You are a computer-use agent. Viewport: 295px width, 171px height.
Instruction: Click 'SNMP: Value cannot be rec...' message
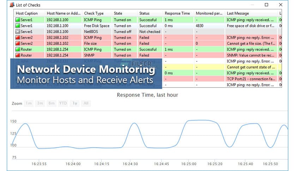point(251,55)
